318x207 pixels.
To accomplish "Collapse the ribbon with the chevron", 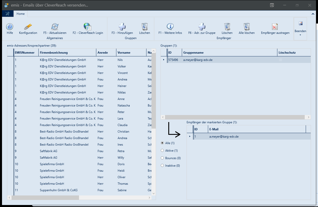I will point(313,14).
